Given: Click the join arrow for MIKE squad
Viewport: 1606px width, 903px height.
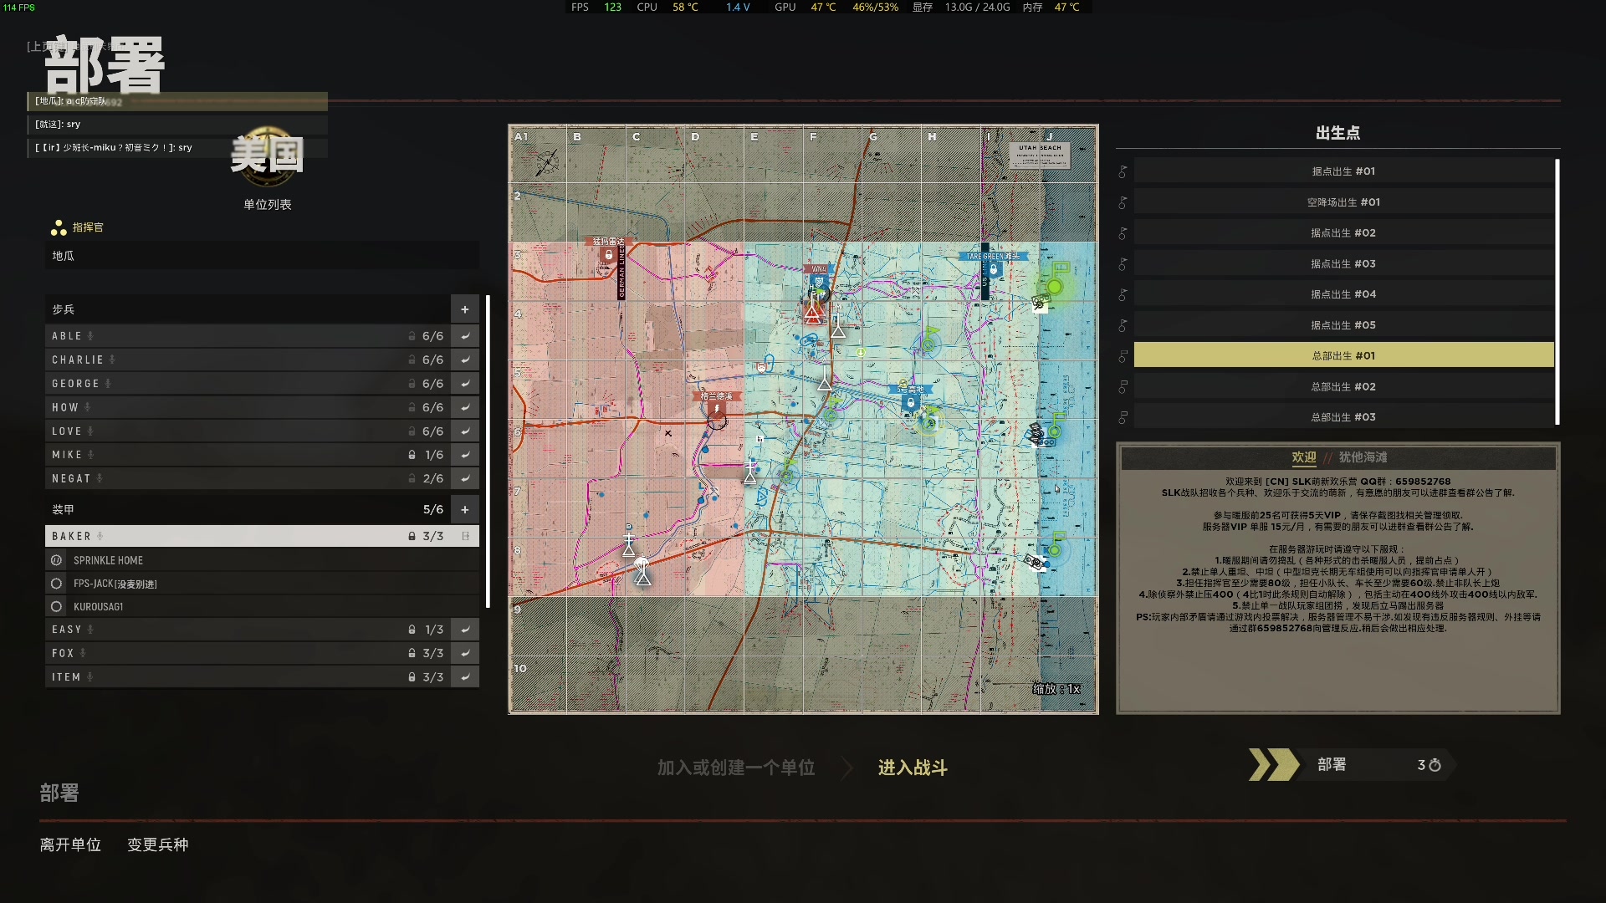Looking at the screenshot, I should [464, 455].
